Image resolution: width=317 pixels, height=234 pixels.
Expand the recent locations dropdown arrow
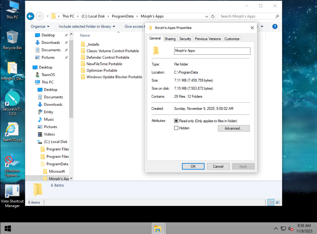pyautogui.click(x=47, y=16)
